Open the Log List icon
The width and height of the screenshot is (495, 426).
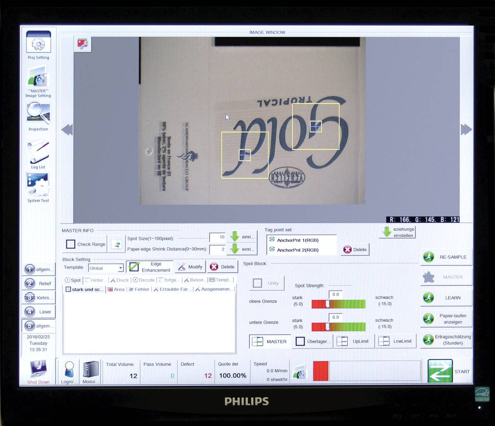coord(38,151)
